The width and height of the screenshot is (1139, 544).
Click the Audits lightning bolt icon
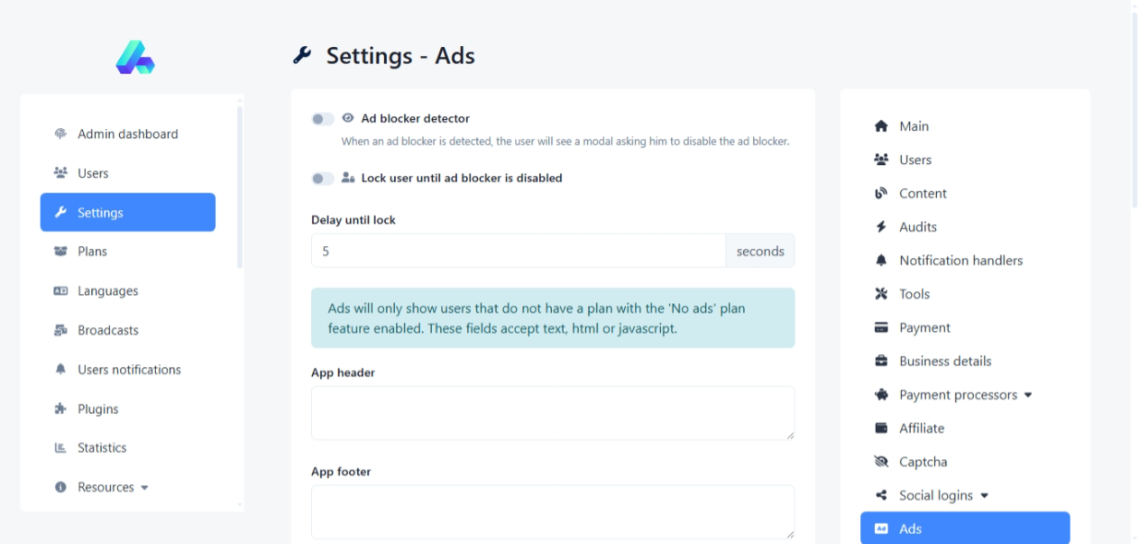(881, 227)
